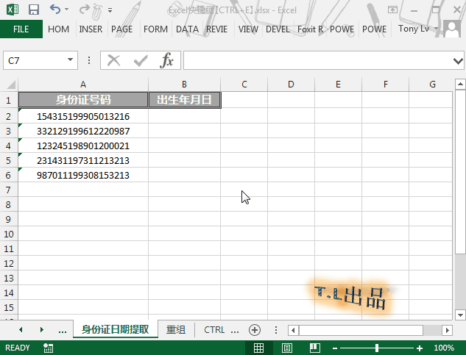Click inside the formula bar input

pyautogui.click(x=318, y=60)
